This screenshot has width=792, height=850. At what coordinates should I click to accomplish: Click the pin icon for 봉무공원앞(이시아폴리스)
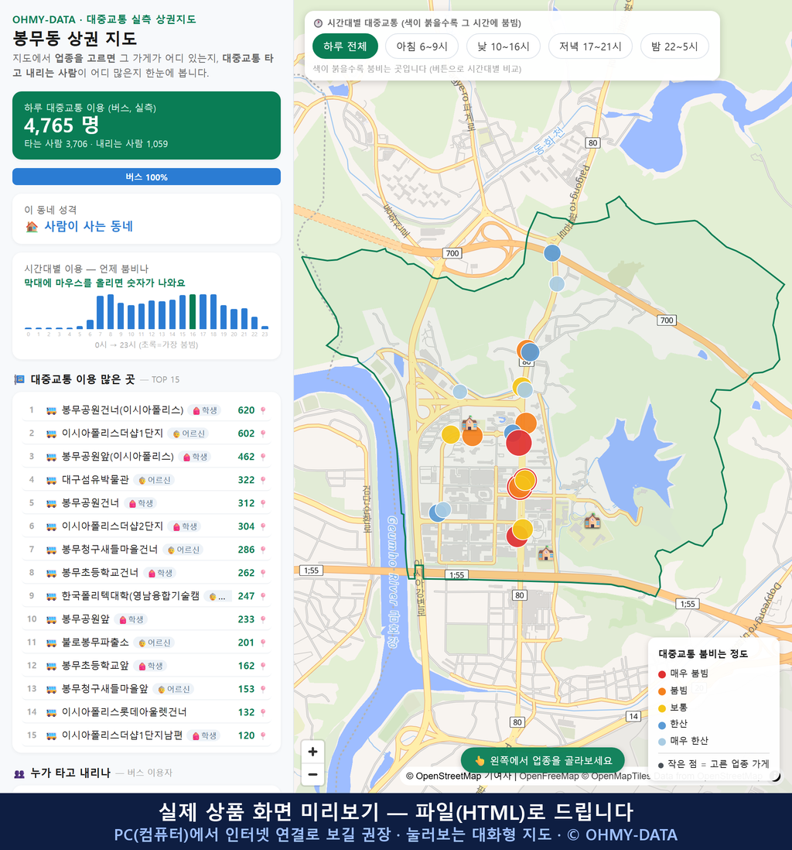[x=263, y=457]
